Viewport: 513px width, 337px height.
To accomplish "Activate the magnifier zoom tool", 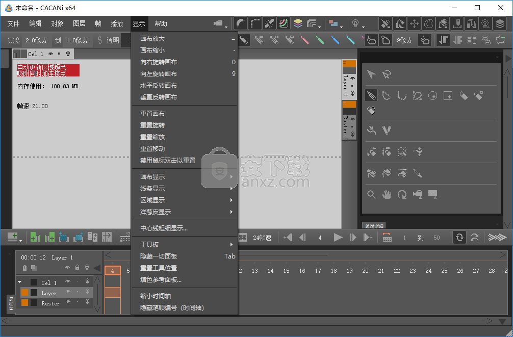I will [371, 195].
